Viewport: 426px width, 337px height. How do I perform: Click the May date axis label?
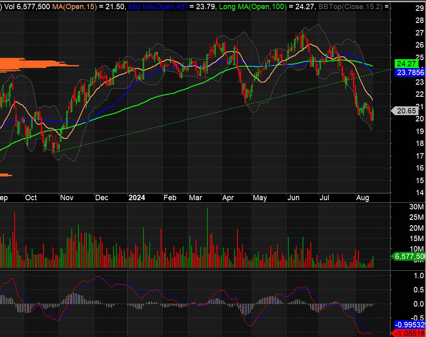(260, 197)
